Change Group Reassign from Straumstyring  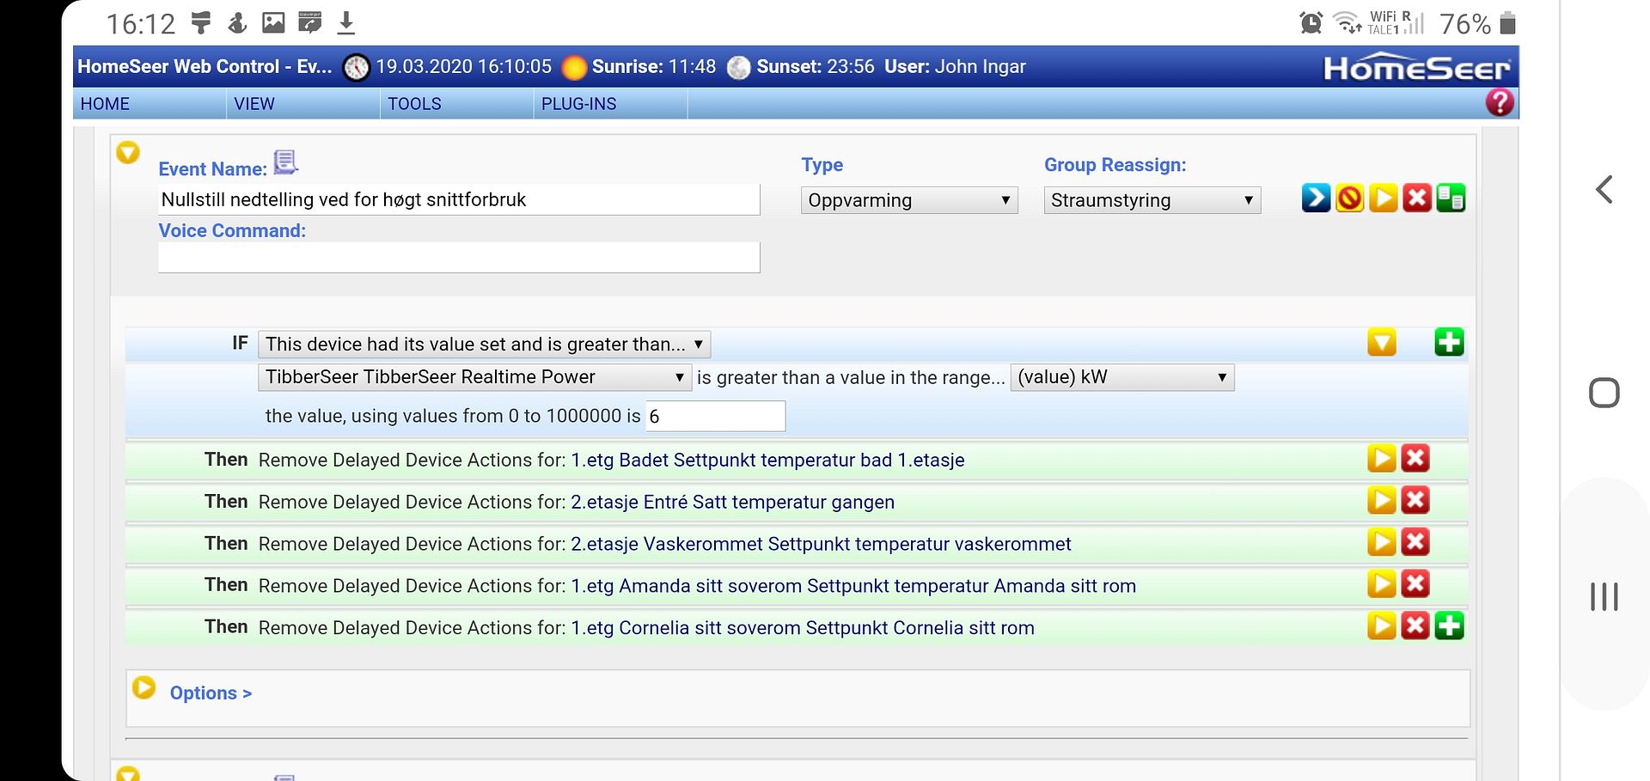[1152, 200]
